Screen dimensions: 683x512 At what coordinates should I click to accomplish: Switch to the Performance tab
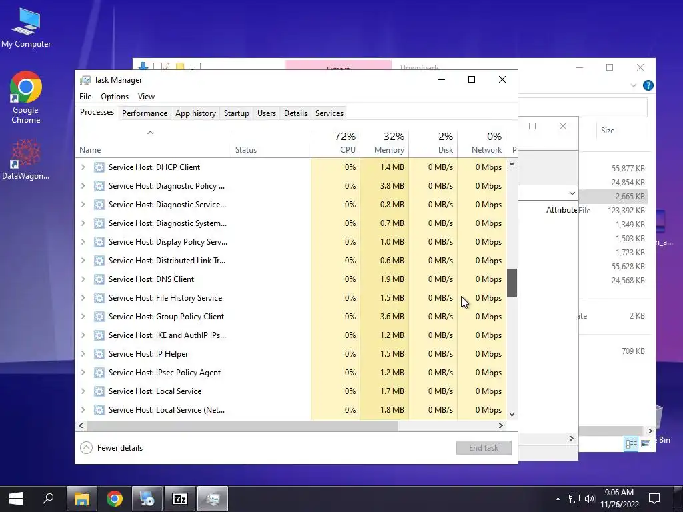click(x=145, y=113)
